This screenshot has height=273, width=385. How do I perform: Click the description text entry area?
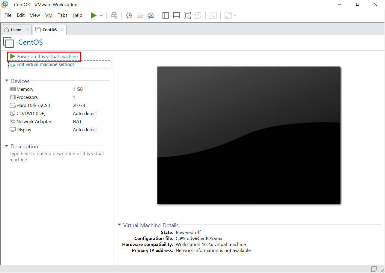57,157
